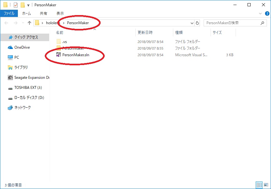This screenshot has height=189, width=271.
Task: Select the .vs folder
Action: (65, 42)
